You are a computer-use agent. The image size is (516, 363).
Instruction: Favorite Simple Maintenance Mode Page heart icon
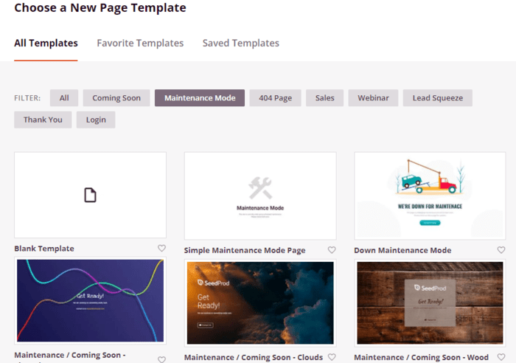point(332,250)
